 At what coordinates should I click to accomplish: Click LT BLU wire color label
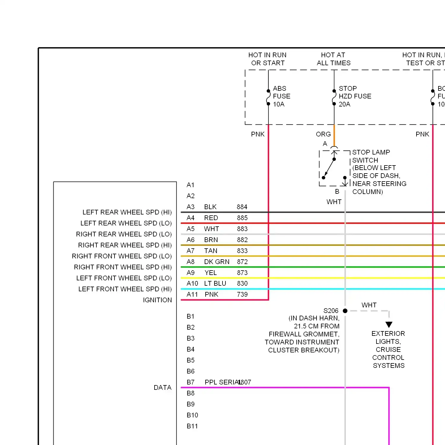[x=215, y=284]
